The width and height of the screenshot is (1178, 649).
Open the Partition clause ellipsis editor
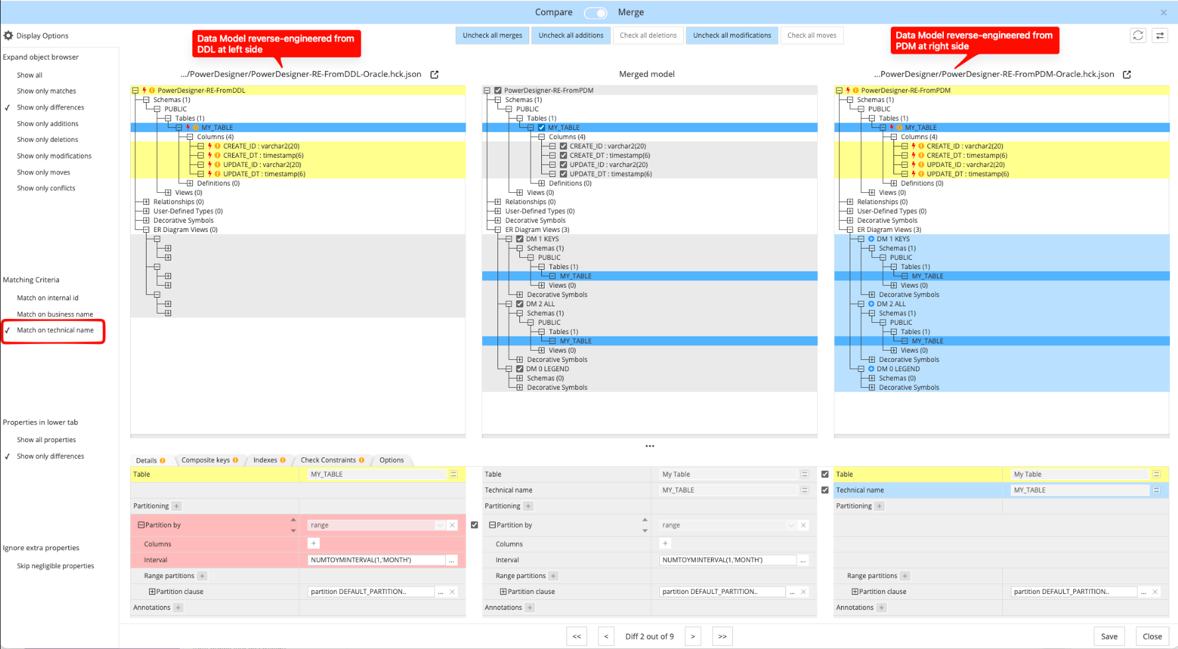440,591
